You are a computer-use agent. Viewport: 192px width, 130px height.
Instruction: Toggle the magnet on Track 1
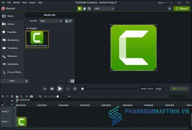tap(13, 122)
